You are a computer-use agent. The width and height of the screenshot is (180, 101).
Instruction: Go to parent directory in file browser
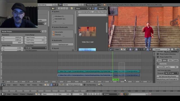(x=64, y=8)
